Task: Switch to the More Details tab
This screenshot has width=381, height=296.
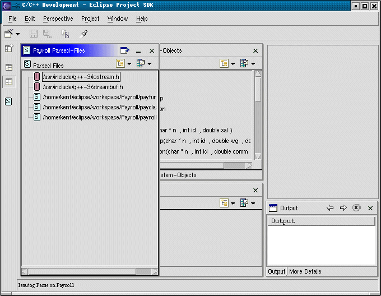Action: click(305, 271)
